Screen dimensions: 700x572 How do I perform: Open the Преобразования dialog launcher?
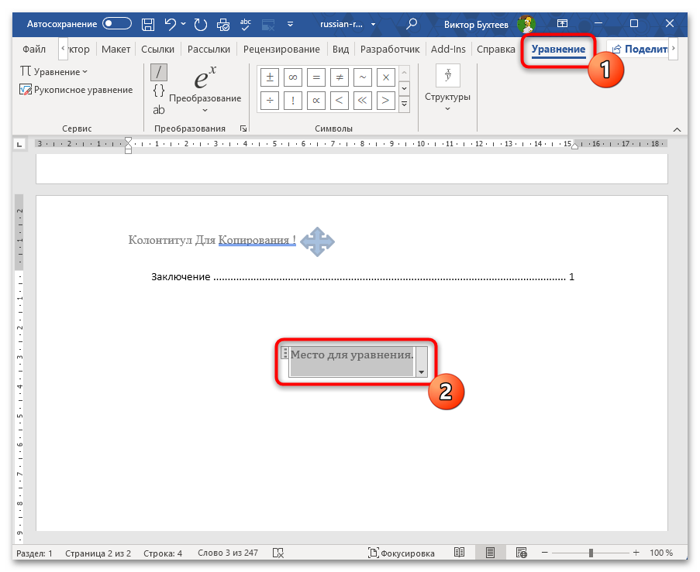(x=243, y=128)
